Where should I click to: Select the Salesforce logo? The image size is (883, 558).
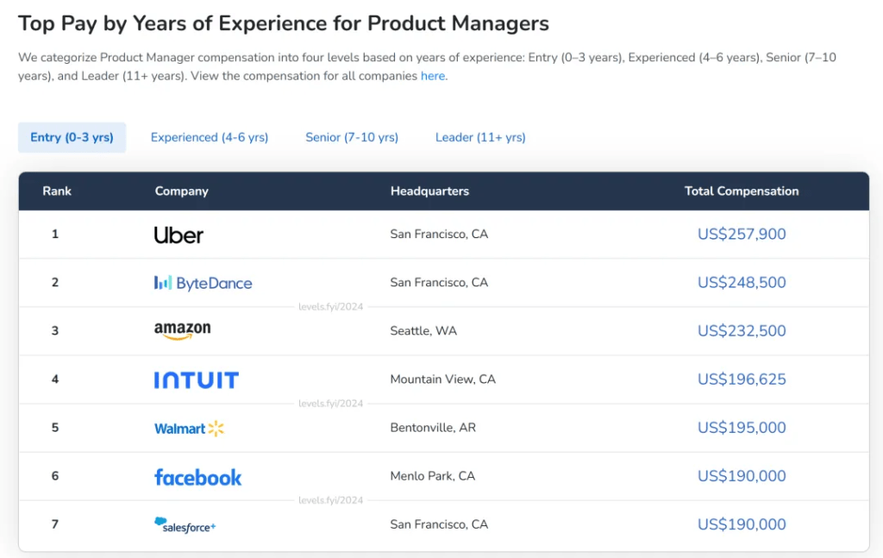(185, 525)
